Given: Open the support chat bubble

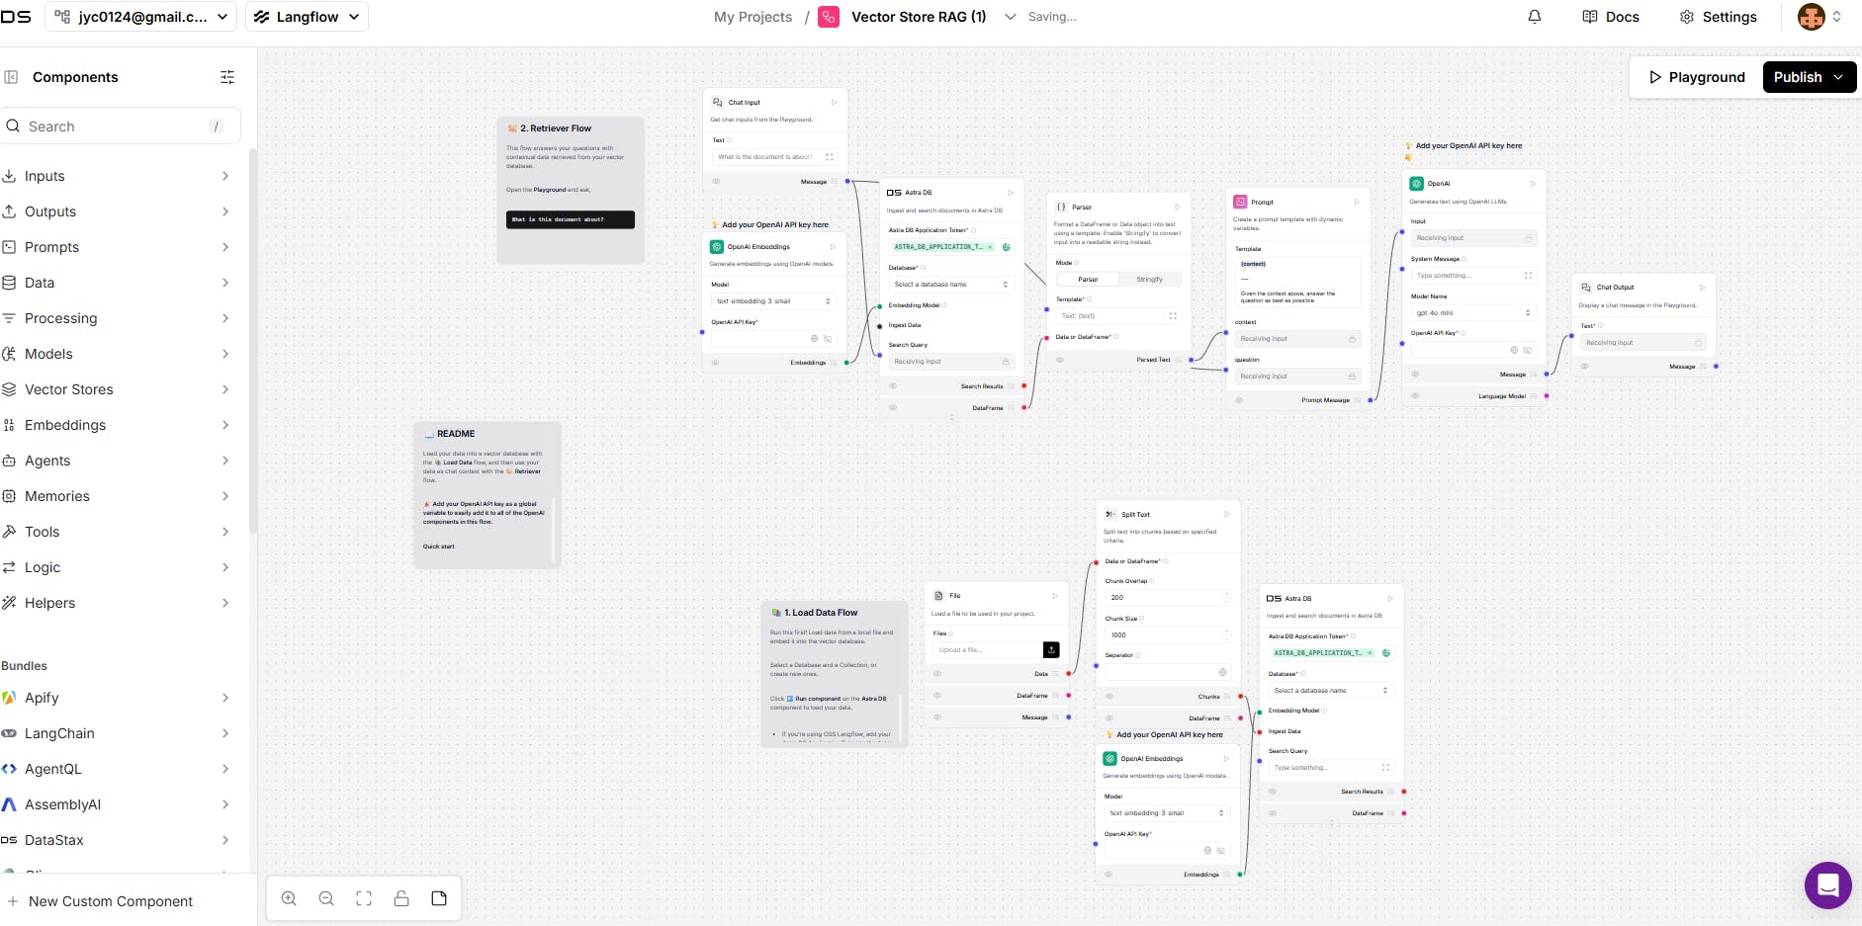Looking at the screenshot, I should pyautogui.click(x=1827, y=884).
